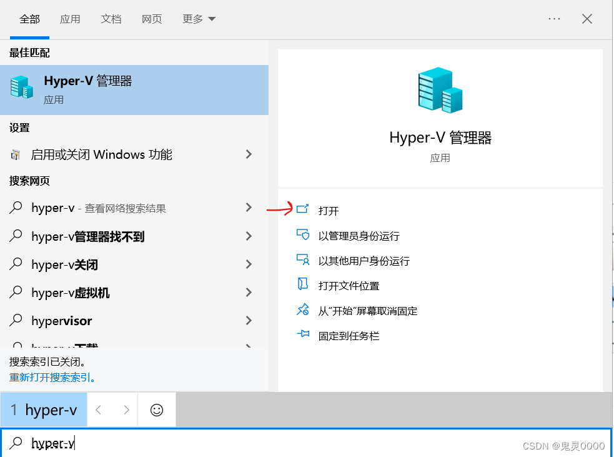
Task: Switch to the 应用 tab
Action: click(x=70, y=19)
